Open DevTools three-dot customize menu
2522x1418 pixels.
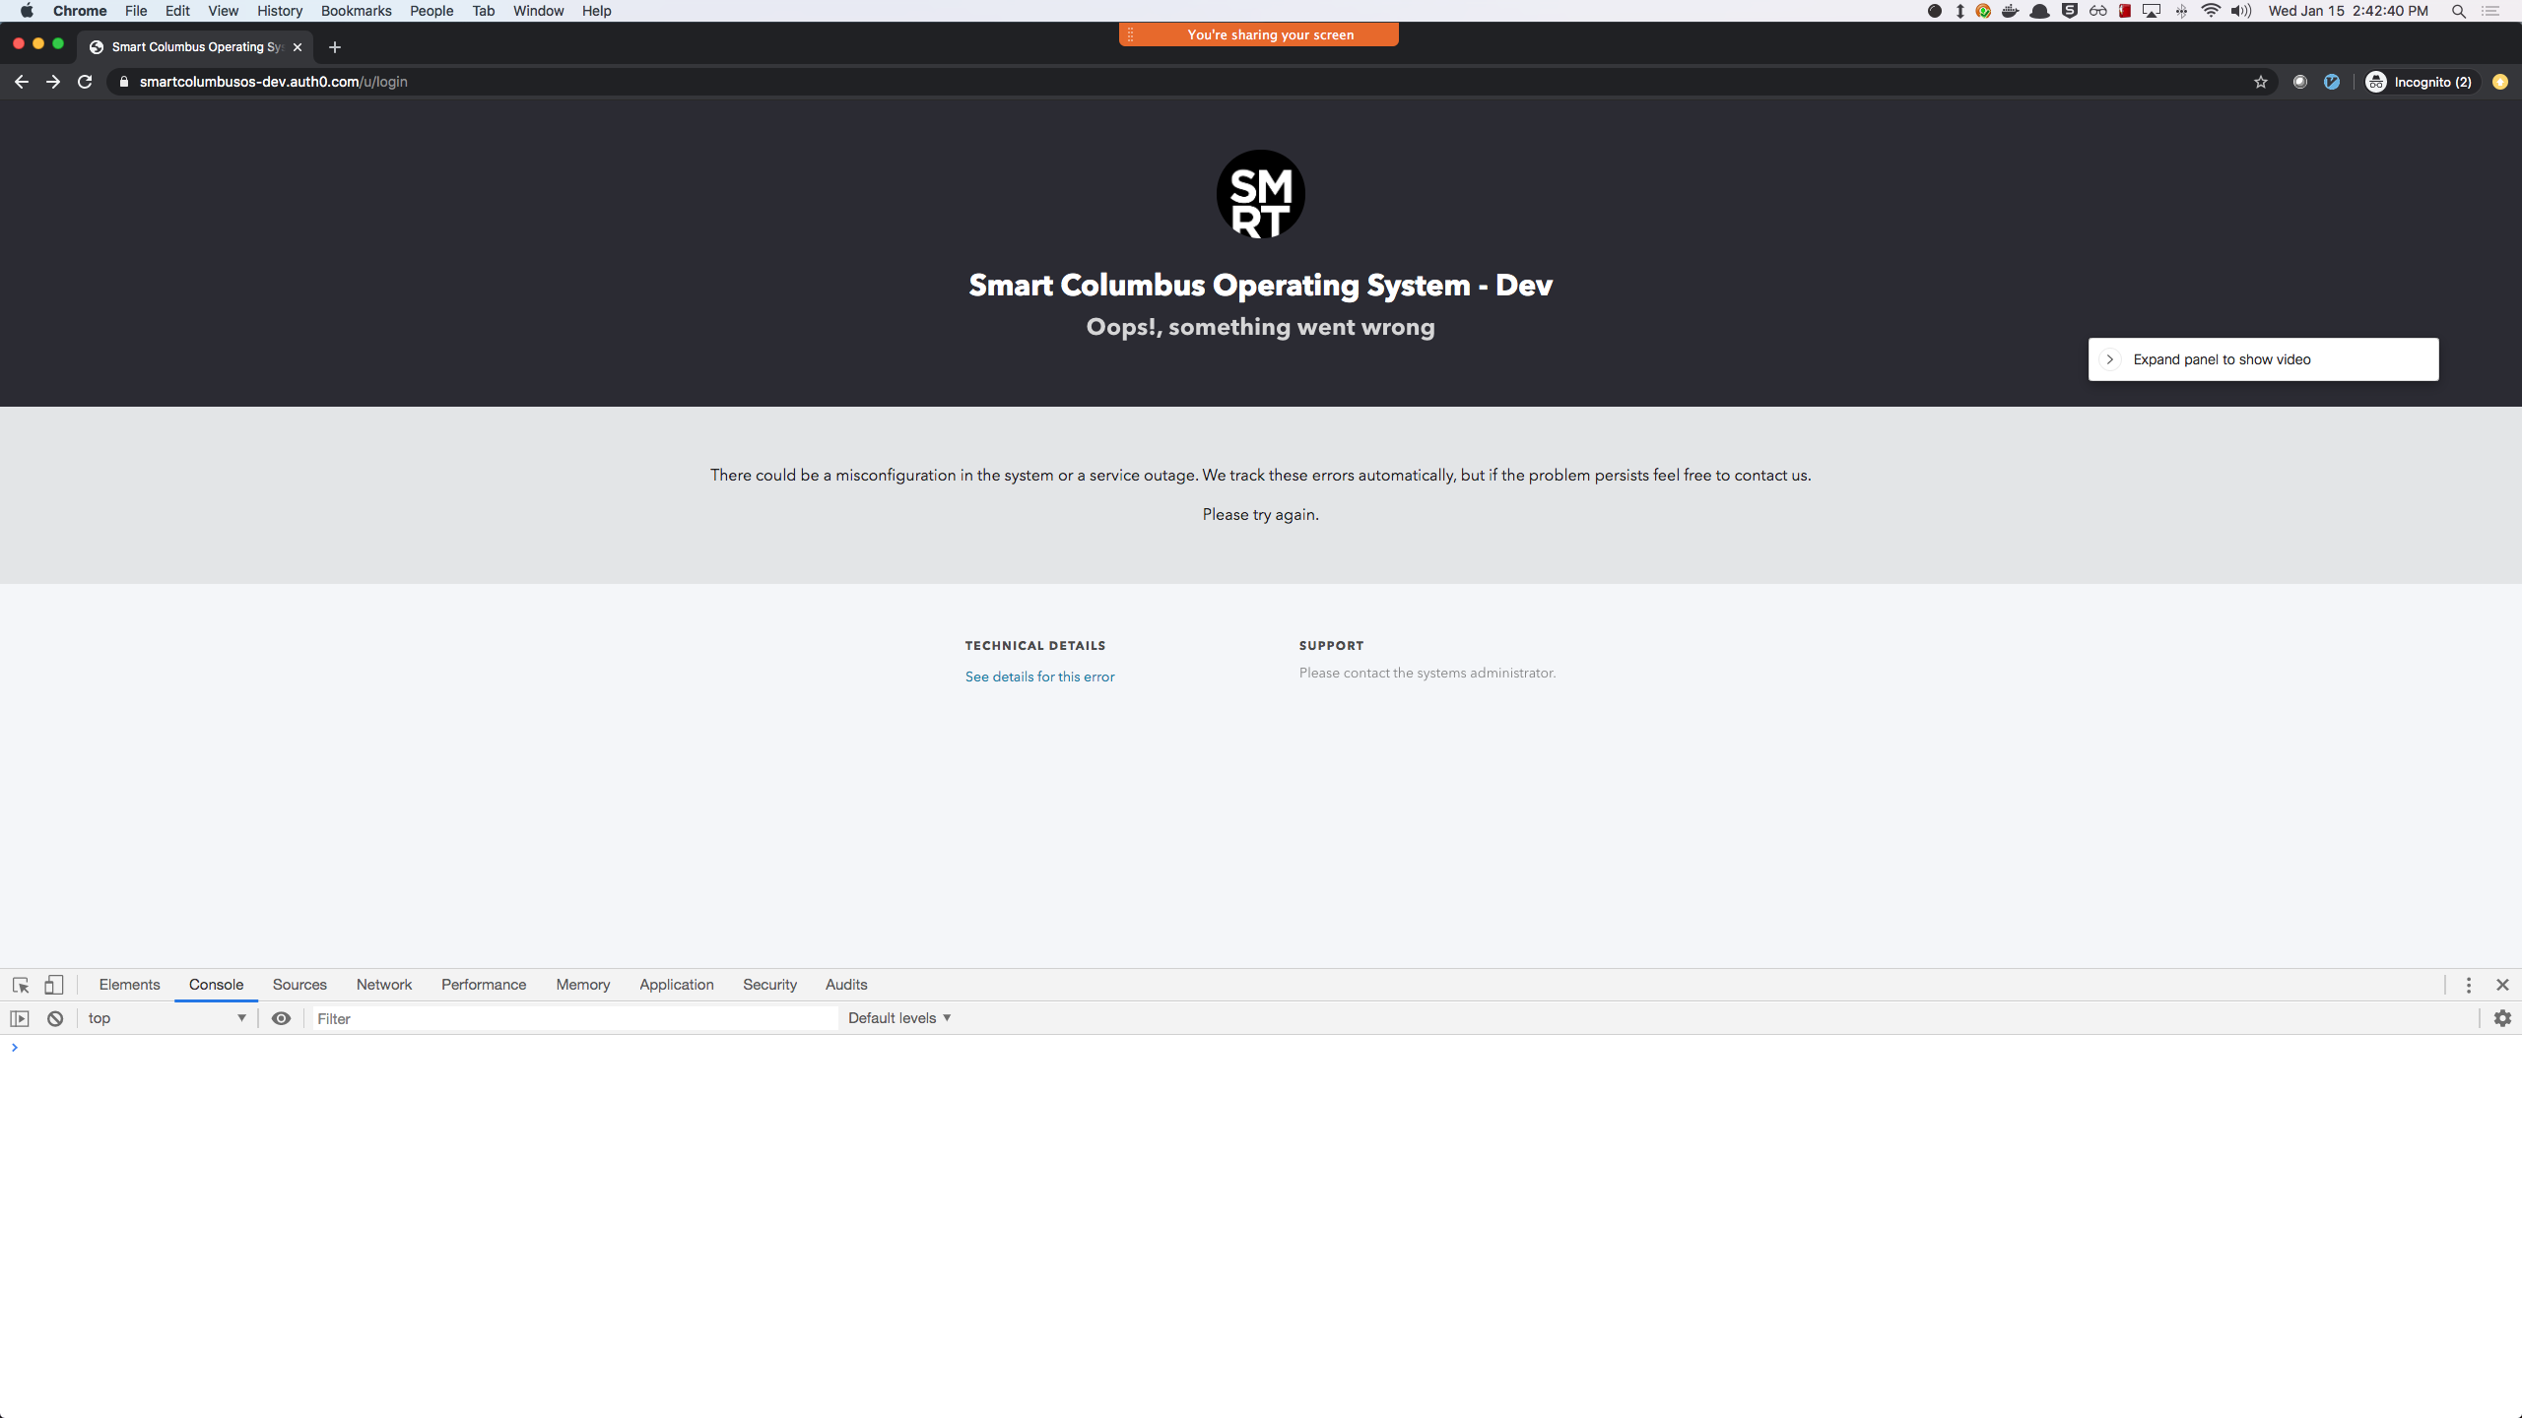pos(2469,985)
